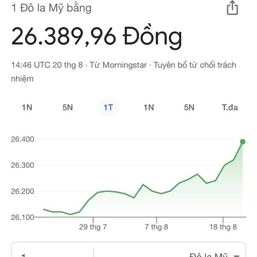The width and height of the screenshot is (257, 257).
Task: Click the 29 thg 7 date marker
Action: pos(93,227)
